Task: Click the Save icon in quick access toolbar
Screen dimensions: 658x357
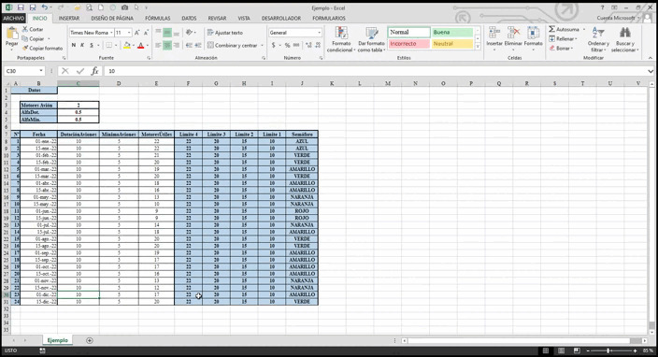Action: [21, 7]
